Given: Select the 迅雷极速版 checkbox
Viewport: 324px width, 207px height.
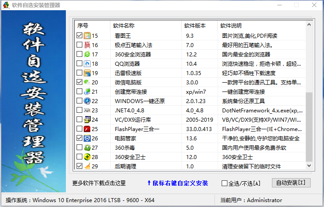Looking at the screenshot, I should pos(79,72).
